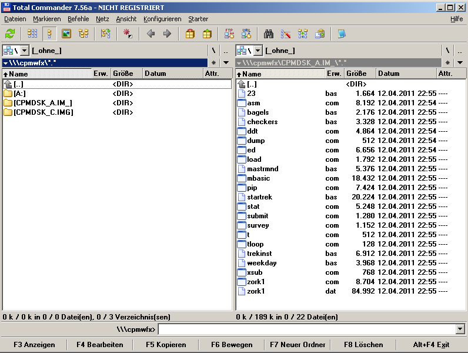
Task: Open right panel directory history arrow
Action: (460, 63)
